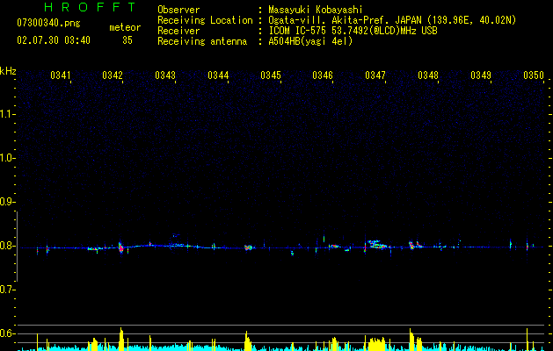Viewport: 553px width, 351px height.
Task: Click the 0343 time marker
Action: 165,75
